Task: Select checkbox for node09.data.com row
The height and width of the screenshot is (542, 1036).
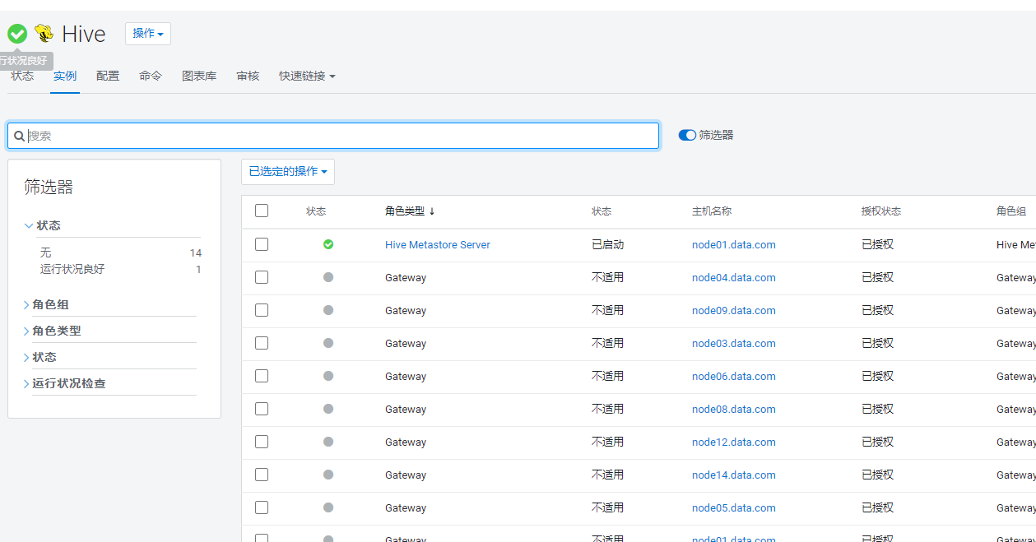Action: [262, 310]
